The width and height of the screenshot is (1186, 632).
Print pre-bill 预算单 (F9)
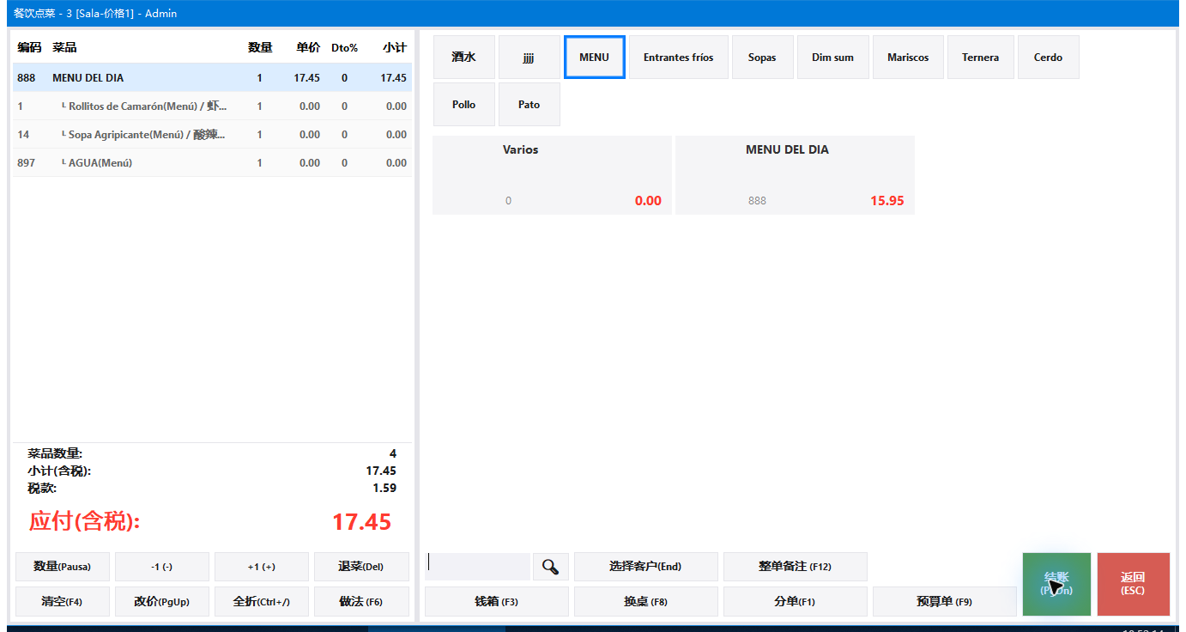click(x=944, y=602)
